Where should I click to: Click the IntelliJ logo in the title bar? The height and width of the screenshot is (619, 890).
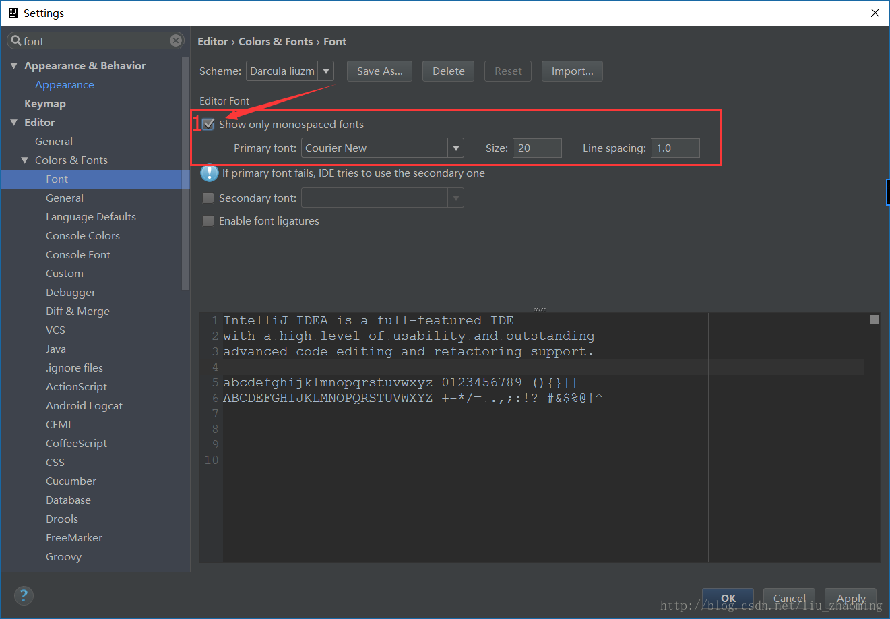[13, 12]
